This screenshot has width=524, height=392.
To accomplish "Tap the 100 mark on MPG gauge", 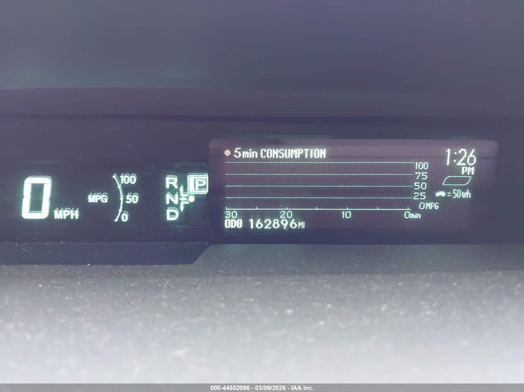I will pos(128,179).
